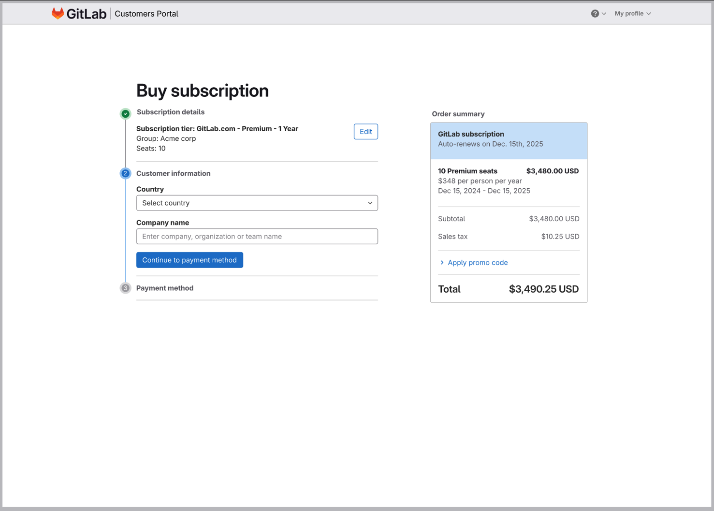Continue to payment method
The width and height of the screenshot is (714, 511).
point(189,260)
